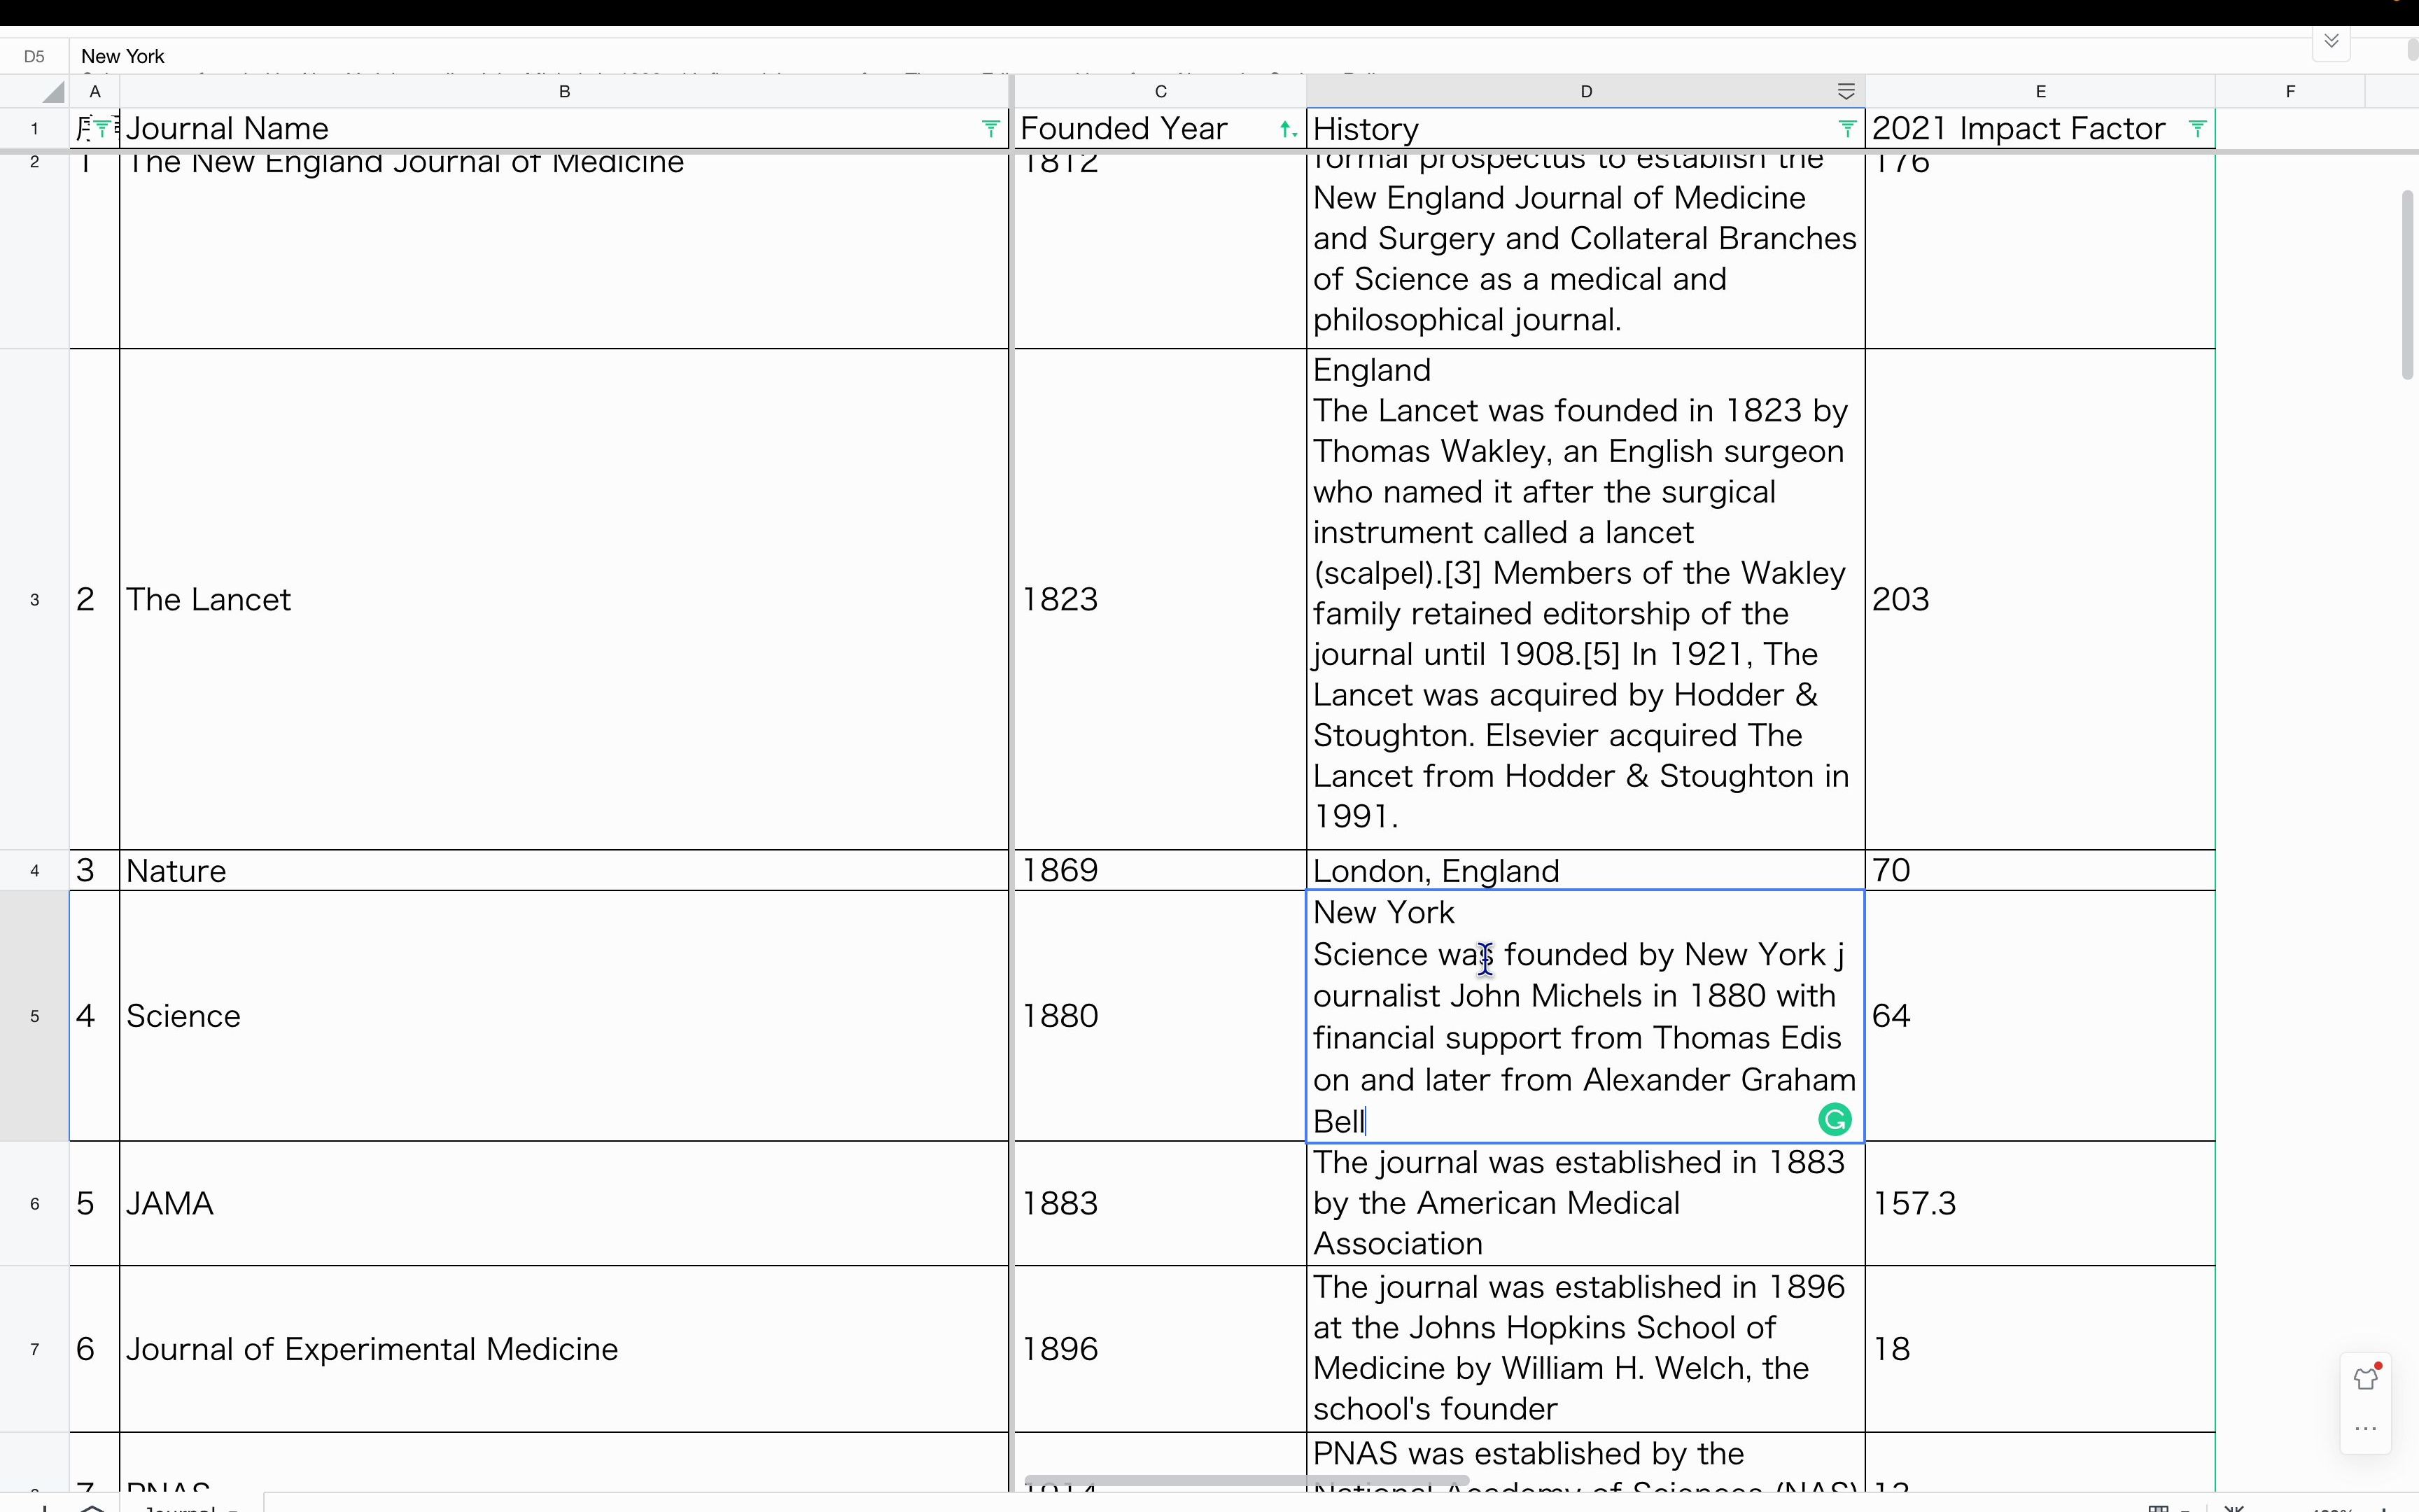Select The New England Journal of Medicine cell
The height and width of the screenshot is (1512, 2419).
click(x=565, y=250)
